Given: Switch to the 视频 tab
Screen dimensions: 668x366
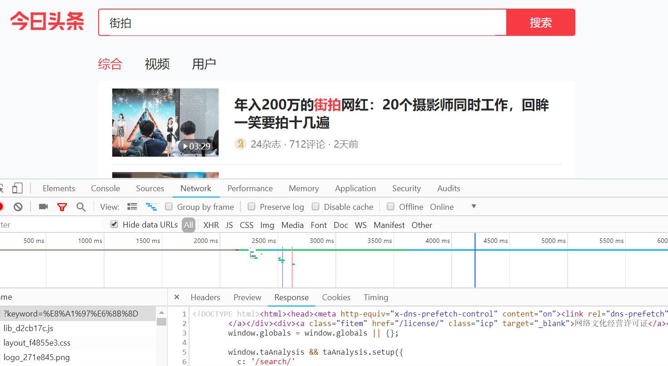Looking at the screenshot, I should click(x=157, y=64).
